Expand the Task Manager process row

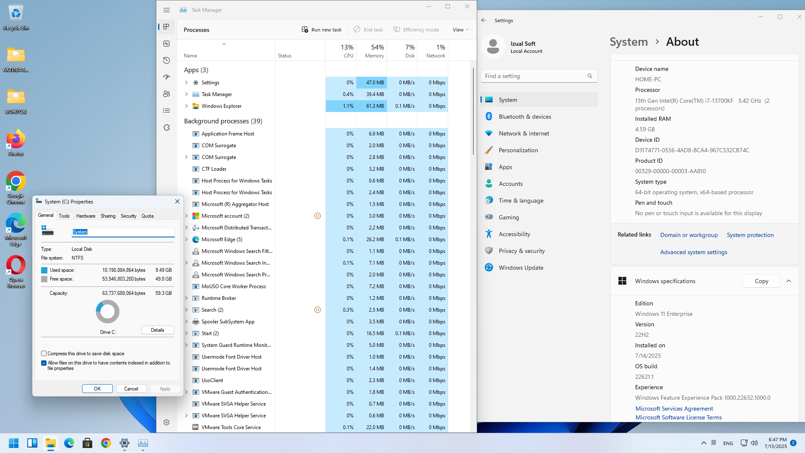(x=187, y=94)
